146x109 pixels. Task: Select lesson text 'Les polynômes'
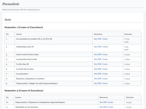[22, 74]
